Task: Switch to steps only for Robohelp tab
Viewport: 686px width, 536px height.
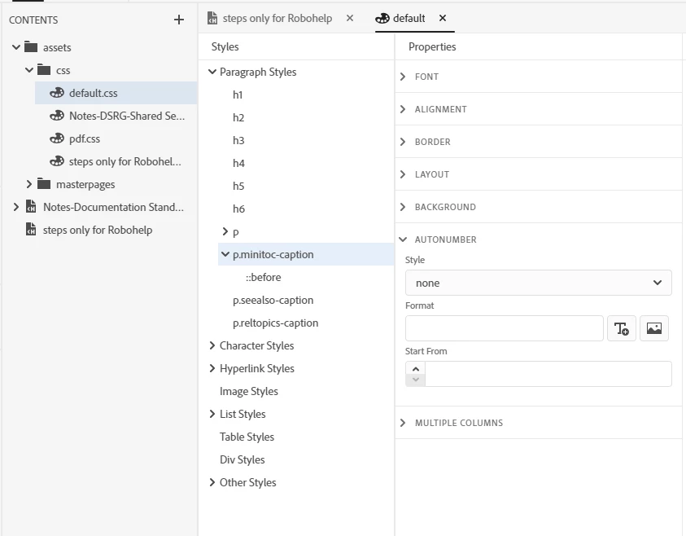Action: [x=277, y=18]
